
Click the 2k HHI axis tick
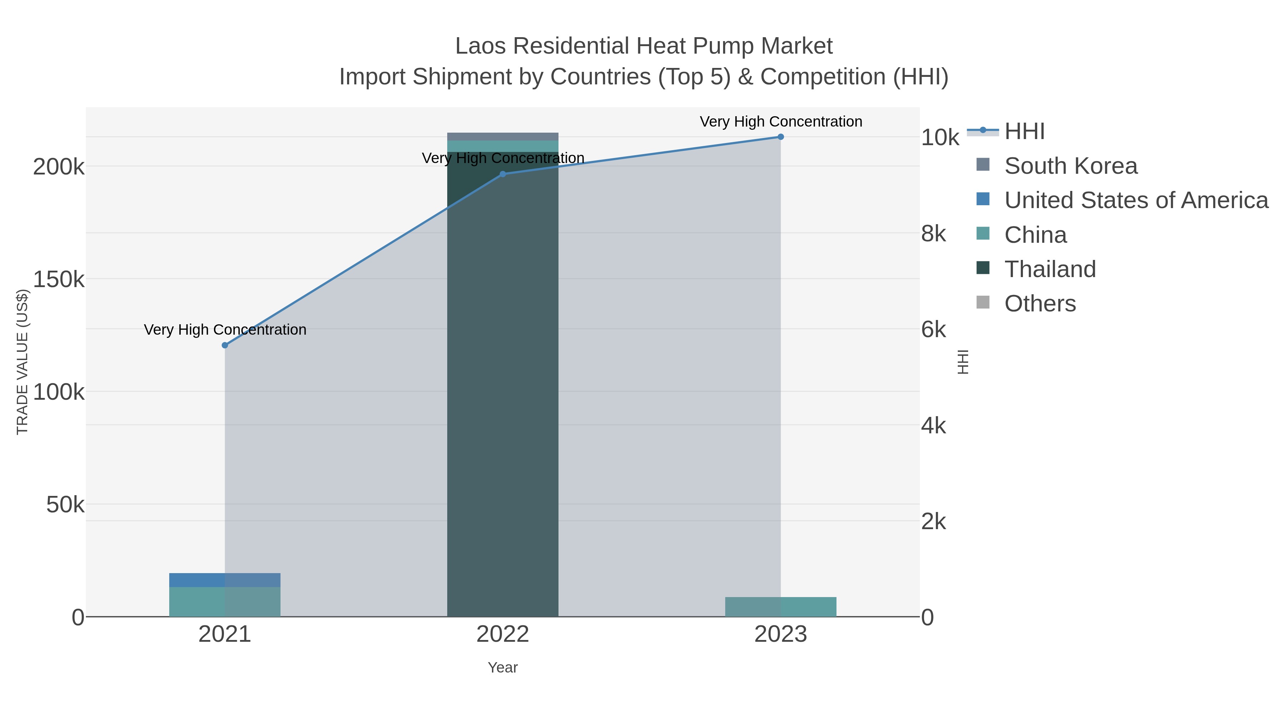[x=933, y=522]
